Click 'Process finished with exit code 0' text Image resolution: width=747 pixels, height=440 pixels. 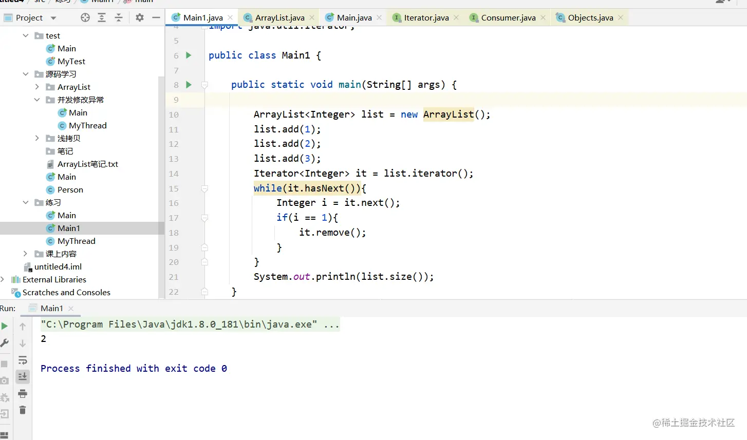[x=134, y=369]
